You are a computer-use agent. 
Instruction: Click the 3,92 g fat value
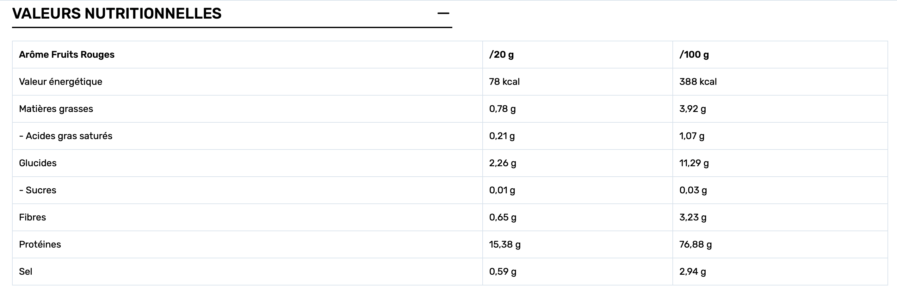click(x=693, y=109)
